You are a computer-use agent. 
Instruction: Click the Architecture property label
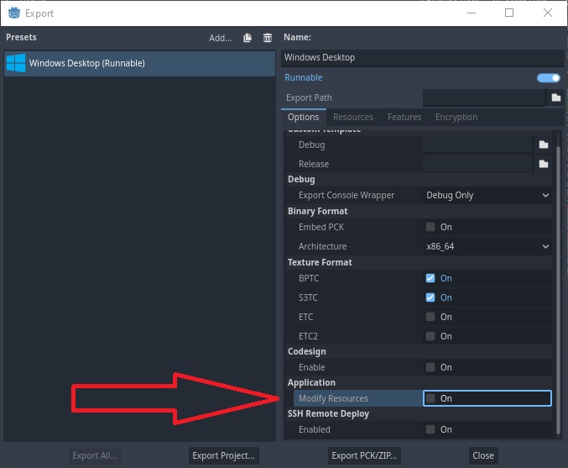[322, 246]
